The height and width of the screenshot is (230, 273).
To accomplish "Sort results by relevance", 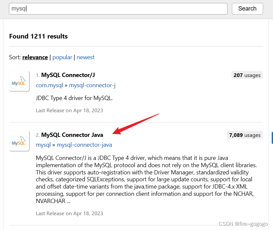I will coord(35,57).
